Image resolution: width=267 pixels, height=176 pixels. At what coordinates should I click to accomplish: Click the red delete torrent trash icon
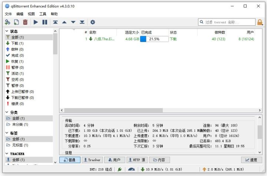coord(25,22)
